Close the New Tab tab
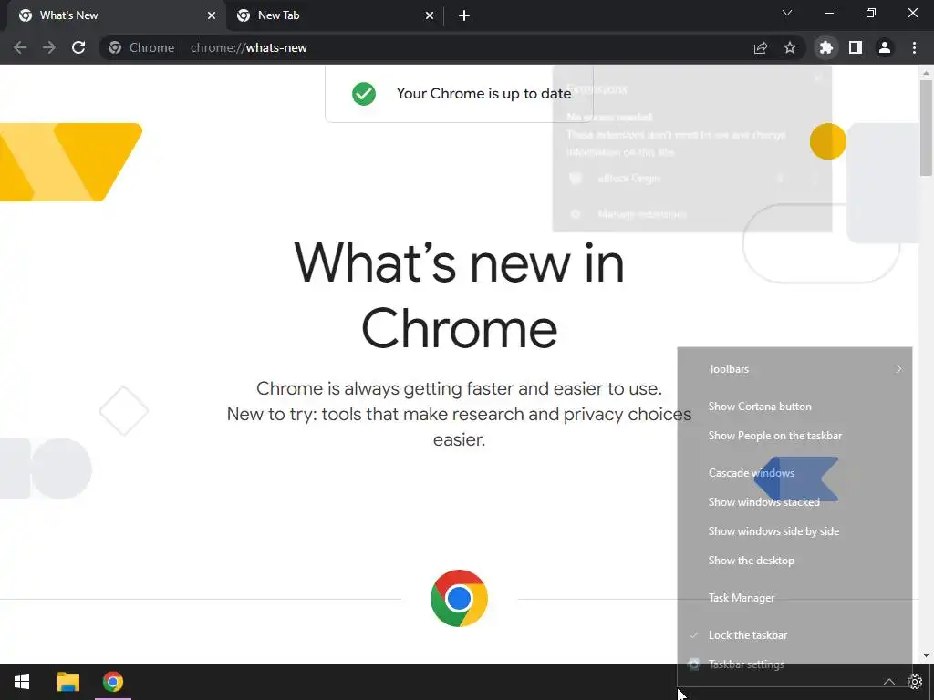The width and height of the screenshot is (934, 700). [430, 15]
